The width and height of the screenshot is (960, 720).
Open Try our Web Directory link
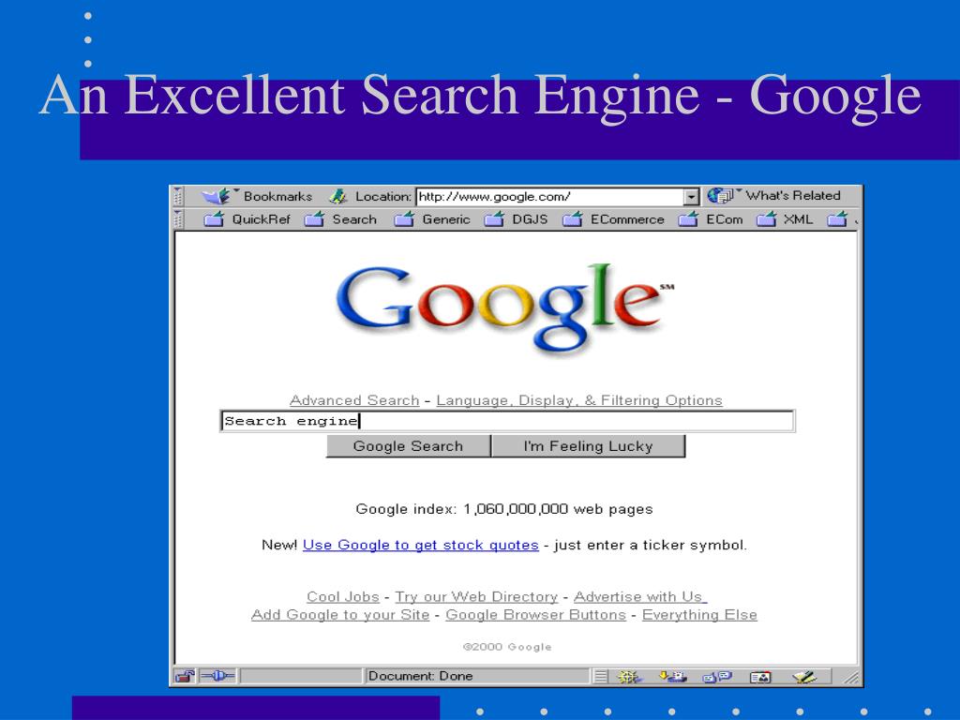point(476,596)
